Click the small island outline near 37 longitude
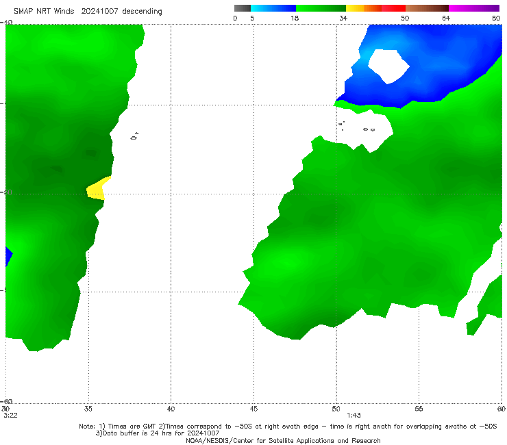 [134, 136]
